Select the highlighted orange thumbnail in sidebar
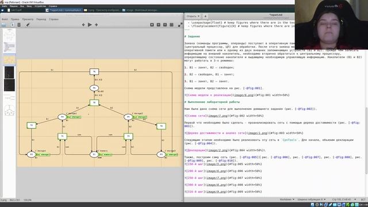Image resolution: width=368 pixels, height=207 pixels. coord(9,60)
